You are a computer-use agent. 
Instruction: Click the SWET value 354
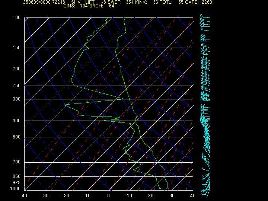pos(130,2)
